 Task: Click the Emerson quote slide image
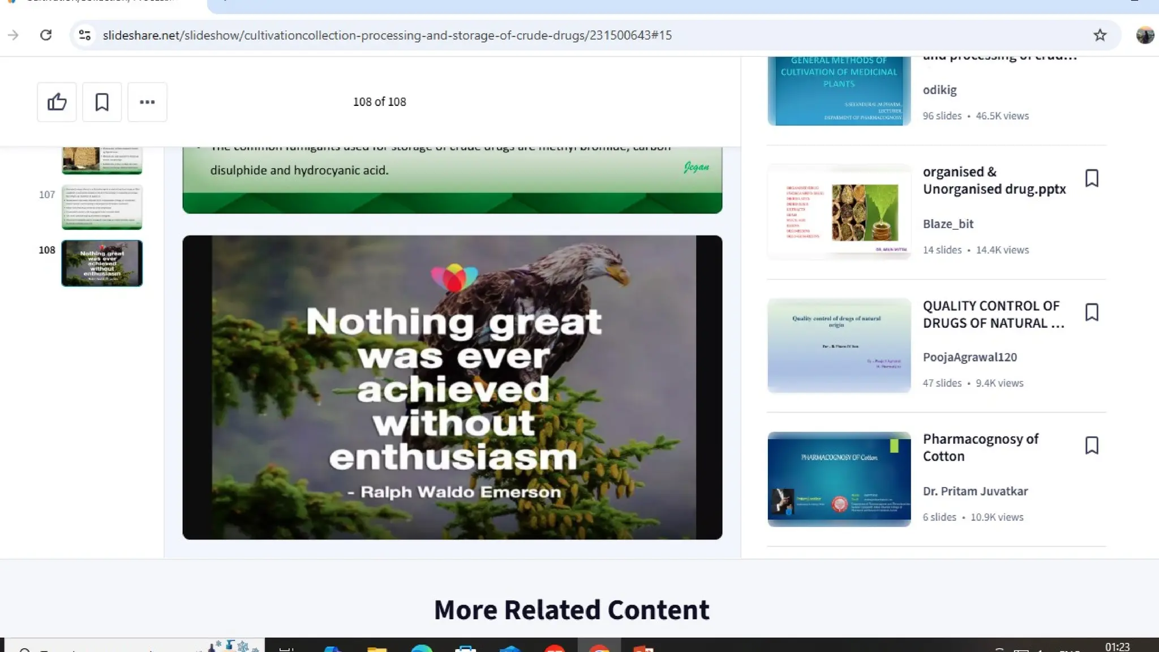452,387
